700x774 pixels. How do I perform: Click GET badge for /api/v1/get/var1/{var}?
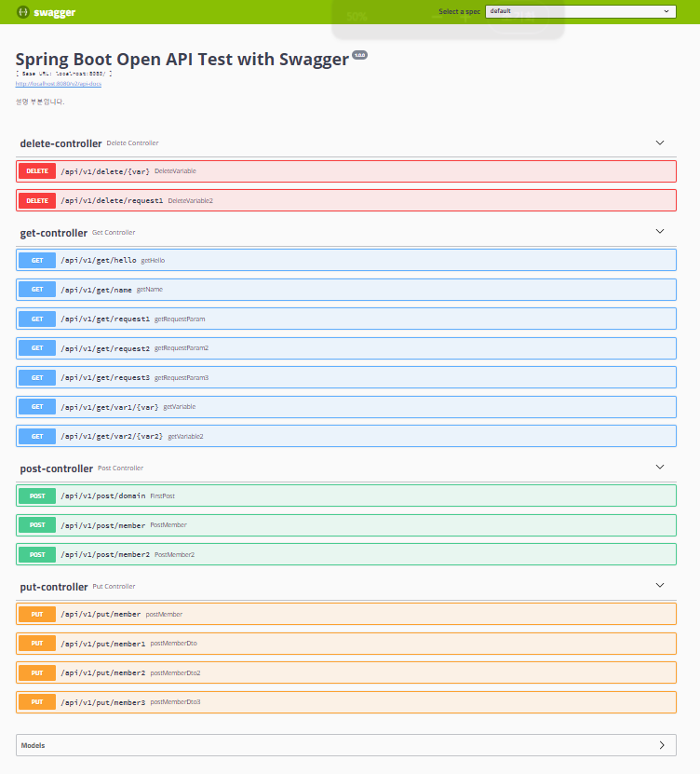point(37,407)
